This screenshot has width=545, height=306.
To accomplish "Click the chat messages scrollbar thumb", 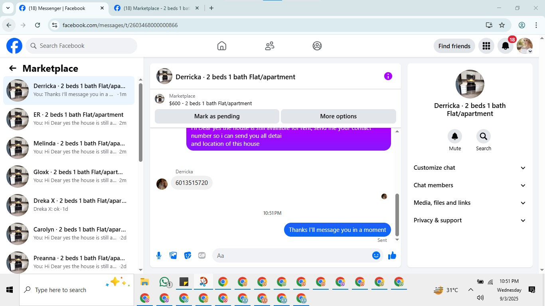I will coord(397,215).
